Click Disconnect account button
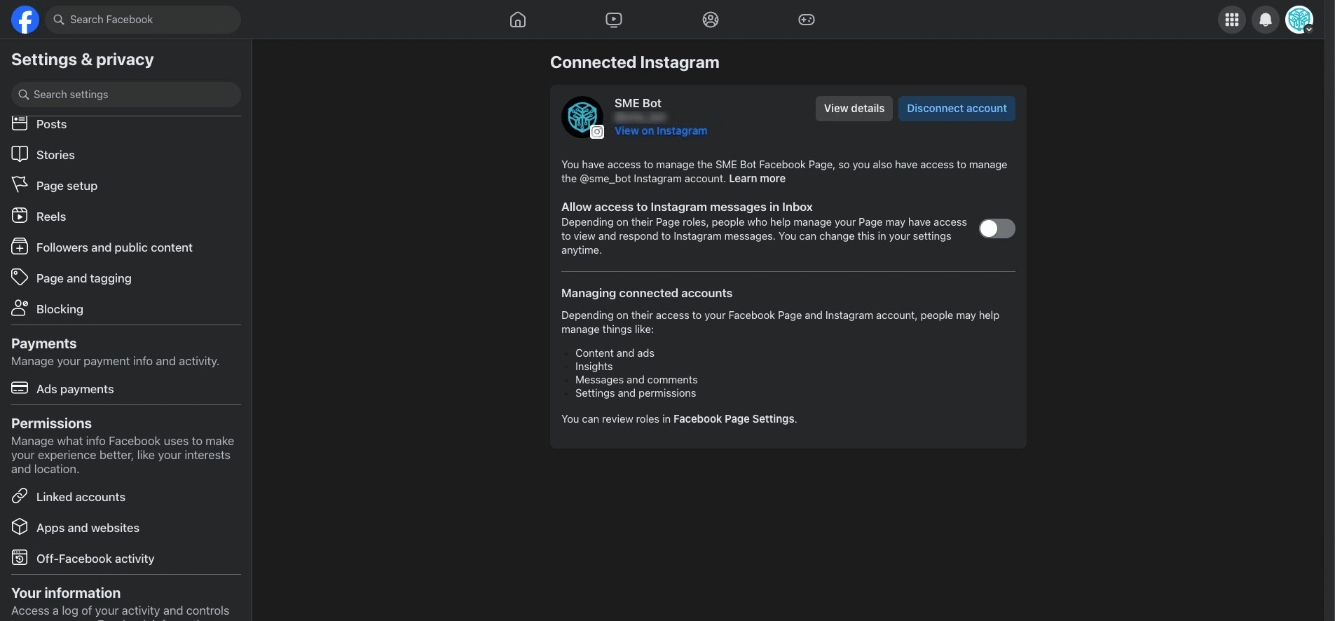The width and height of the screenshot is (1335, 621). [957, 109]
